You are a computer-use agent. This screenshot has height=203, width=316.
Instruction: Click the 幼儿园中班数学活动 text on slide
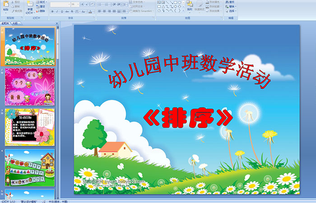point(190,71)
